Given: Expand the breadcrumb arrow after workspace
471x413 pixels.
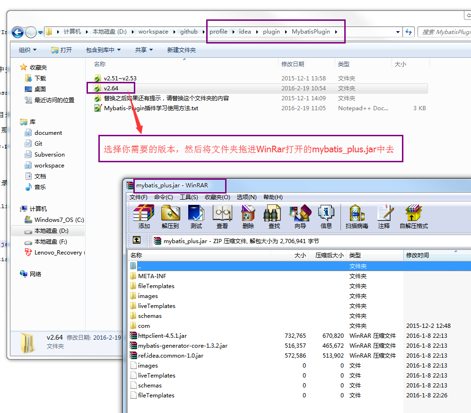Looking at the screenshot, I should point(174,32).
